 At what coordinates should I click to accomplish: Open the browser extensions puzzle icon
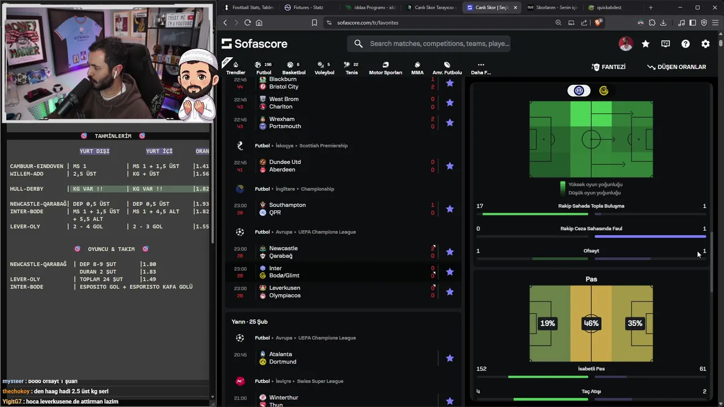[x=652, y=23]
